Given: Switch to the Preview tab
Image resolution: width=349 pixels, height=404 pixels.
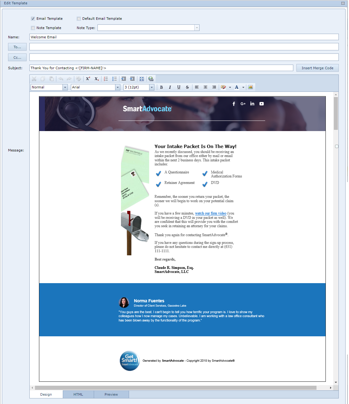Looking at the screenshot, I should pos(111,394).
